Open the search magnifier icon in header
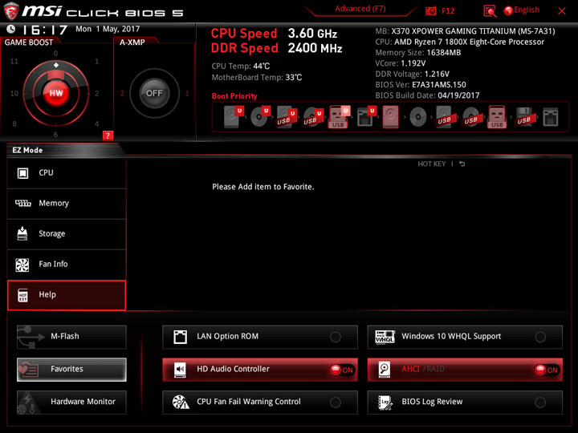The width and height of the screenshot is (578, 433). point(490,11)
